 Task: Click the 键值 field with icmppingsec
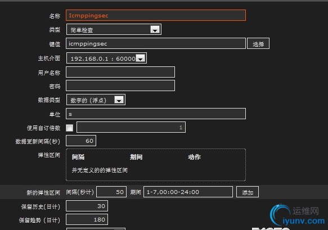(x=156, y=43)
